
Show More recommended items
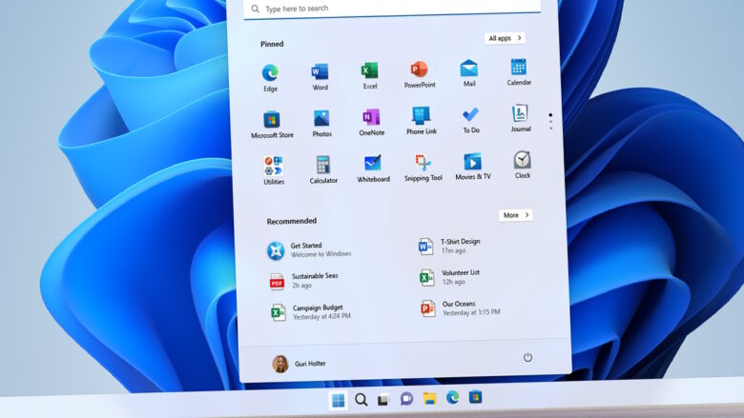[516, 215]
